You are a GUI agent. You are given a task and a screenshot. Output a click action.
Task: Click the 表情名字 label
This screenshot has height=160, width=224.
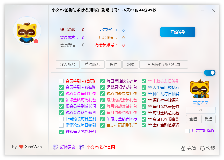[201, 103]
